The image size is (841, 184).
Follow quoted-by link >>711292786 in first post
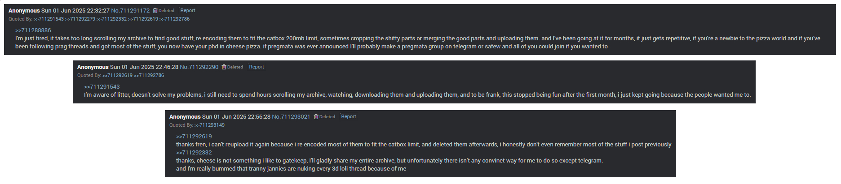click(174, 19)
